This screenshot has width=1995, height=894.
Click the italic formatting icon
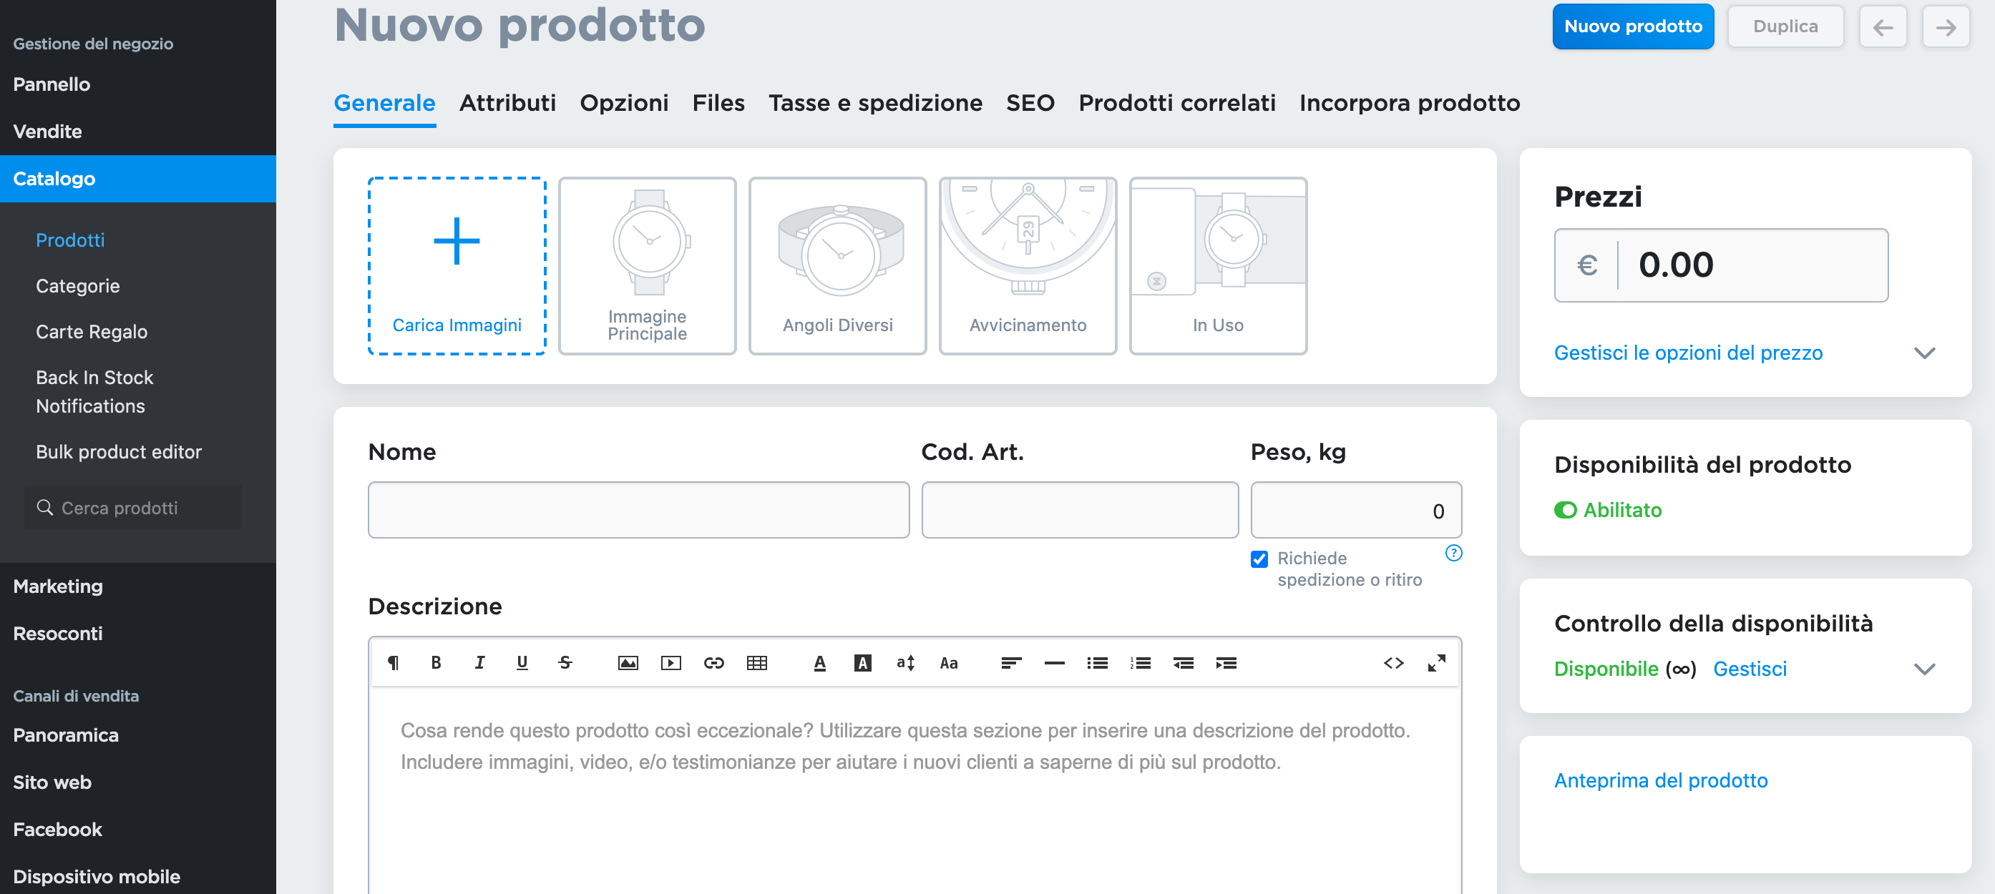[479, 662]
